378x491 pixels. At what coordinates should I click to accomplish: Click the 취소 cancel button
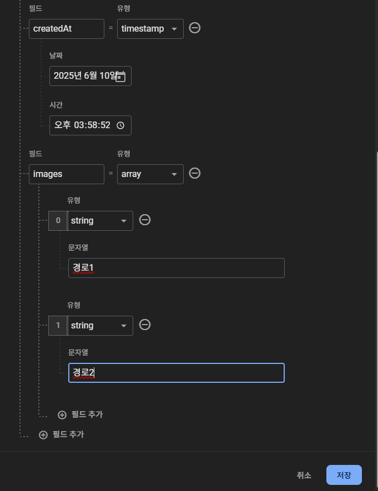tap(304, 475)
